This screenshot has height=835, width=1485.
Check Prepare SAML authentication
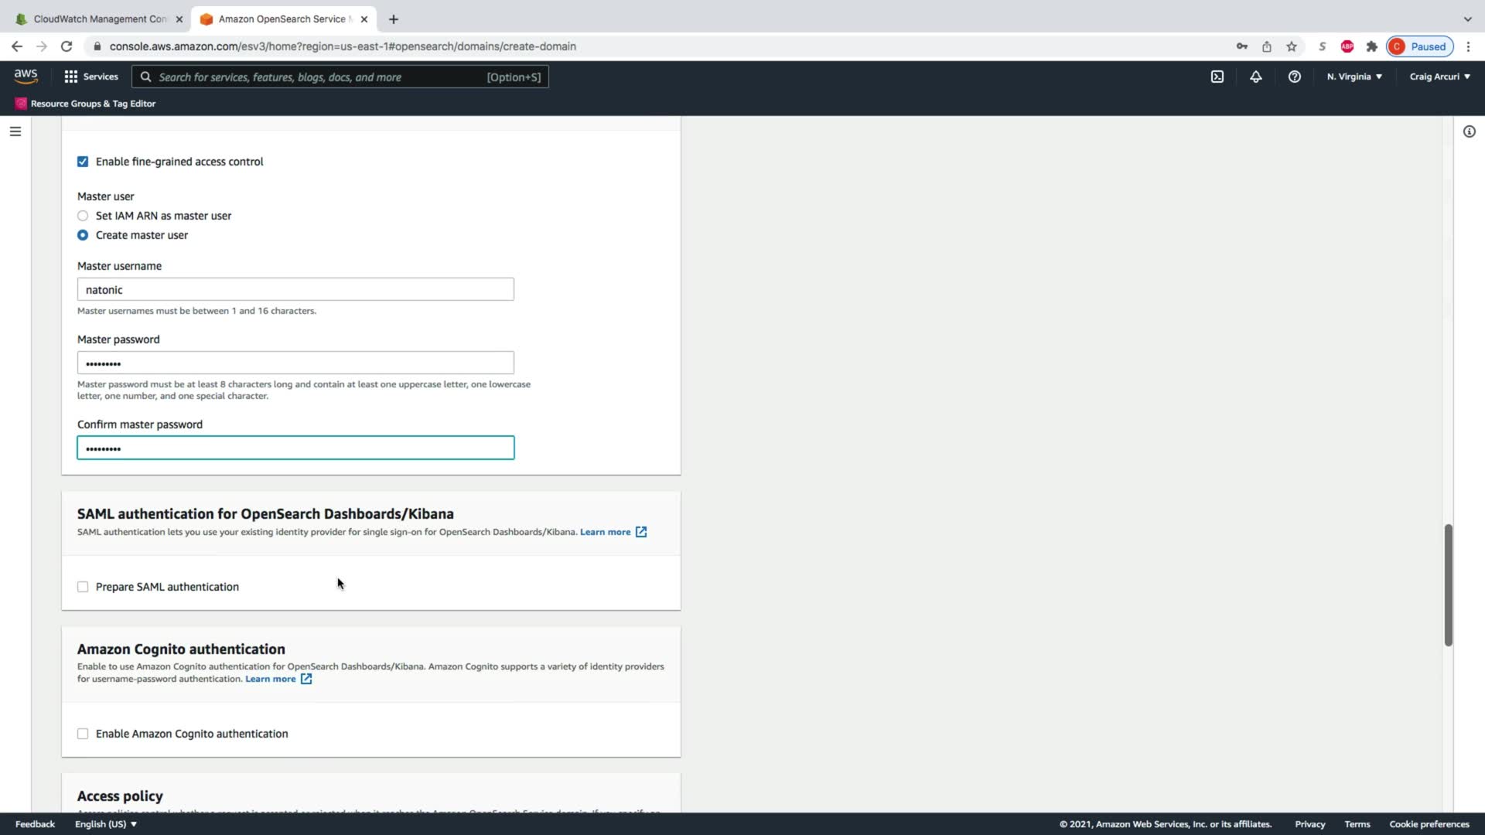coord(83,587)
